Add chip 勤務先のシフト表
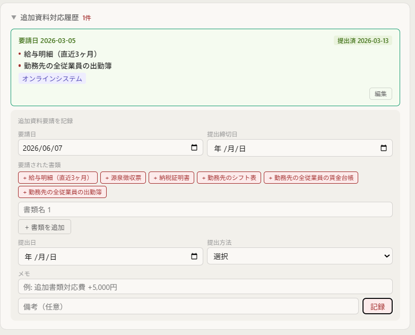 (x=229, y=178)
